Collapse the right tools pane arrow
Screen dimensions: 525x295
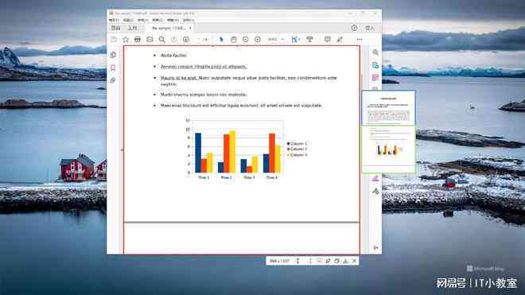pos(375,248)
